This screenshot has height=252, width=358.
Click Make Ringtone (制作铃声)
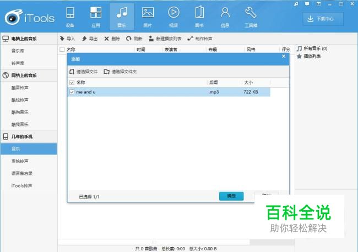coord(200,39)
